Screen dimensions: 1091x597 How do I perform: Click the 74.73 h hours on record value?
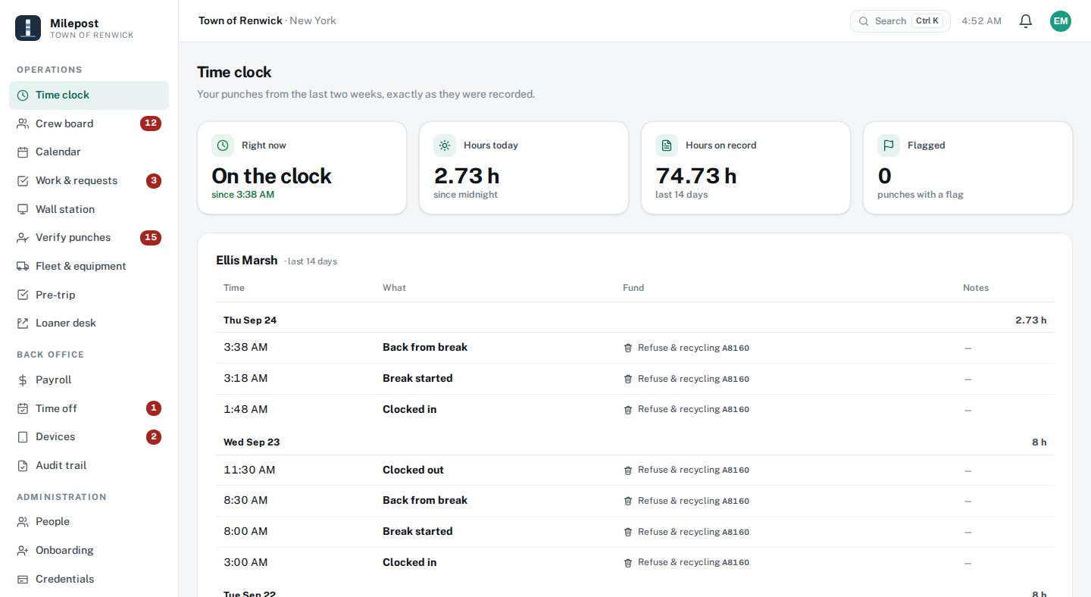click(696, 176)
